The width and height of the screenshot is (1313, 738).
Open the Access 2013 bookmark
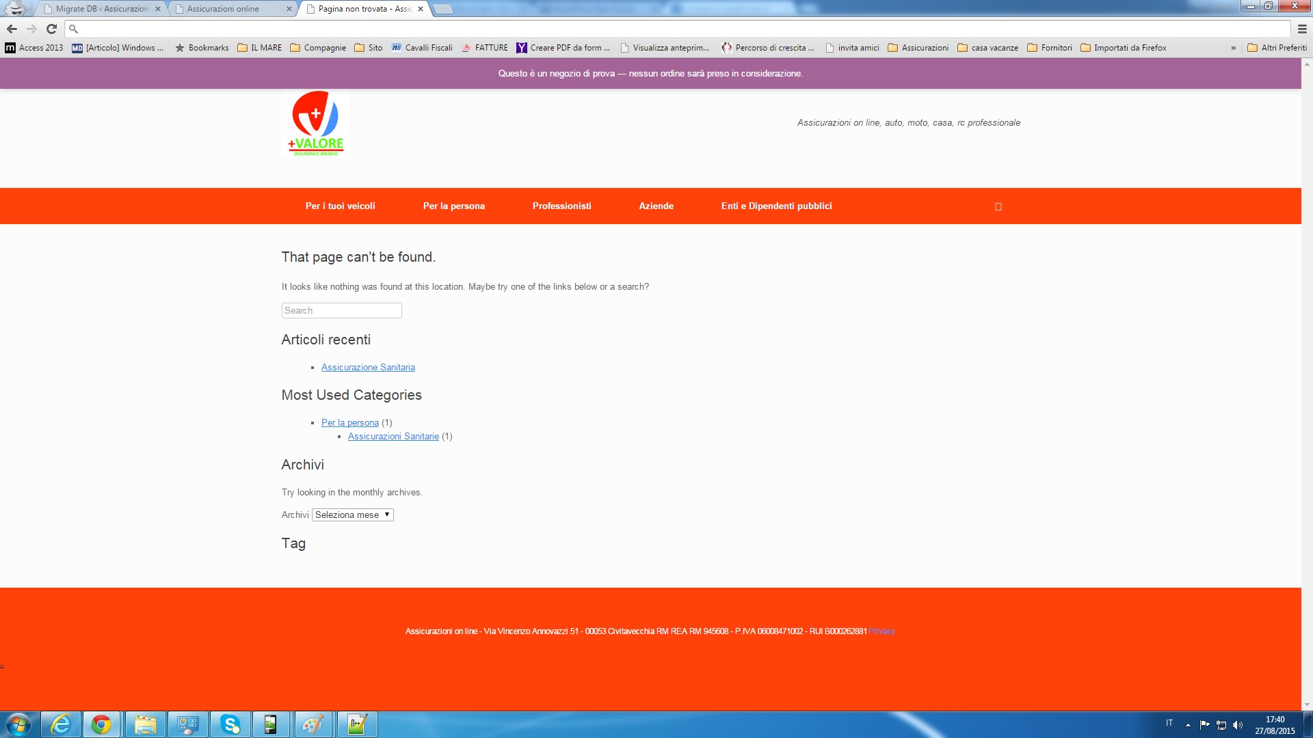point(34,48)
